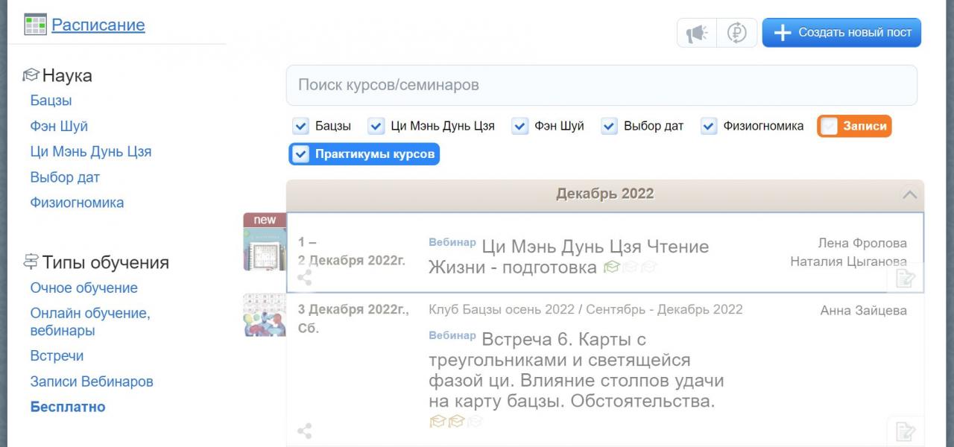Click share icon on Встреча 6 post
The image size is (954, 447).
(x=304, y=431)
